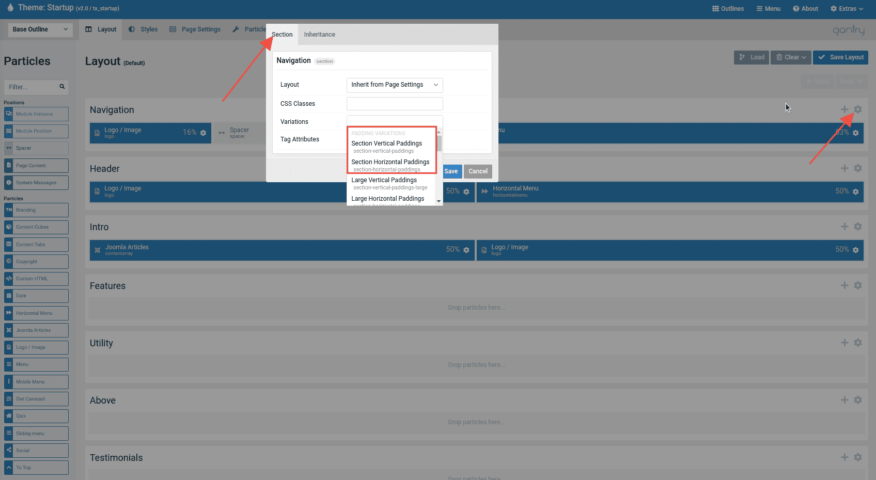The height and width of the screenshot is (480, 876).
Task: Click the CSS Classes input field
Action: click(x=394, y=104)
